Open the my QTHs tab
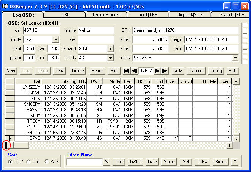Viewport: 251px width, 172px height. click(148, 15)
